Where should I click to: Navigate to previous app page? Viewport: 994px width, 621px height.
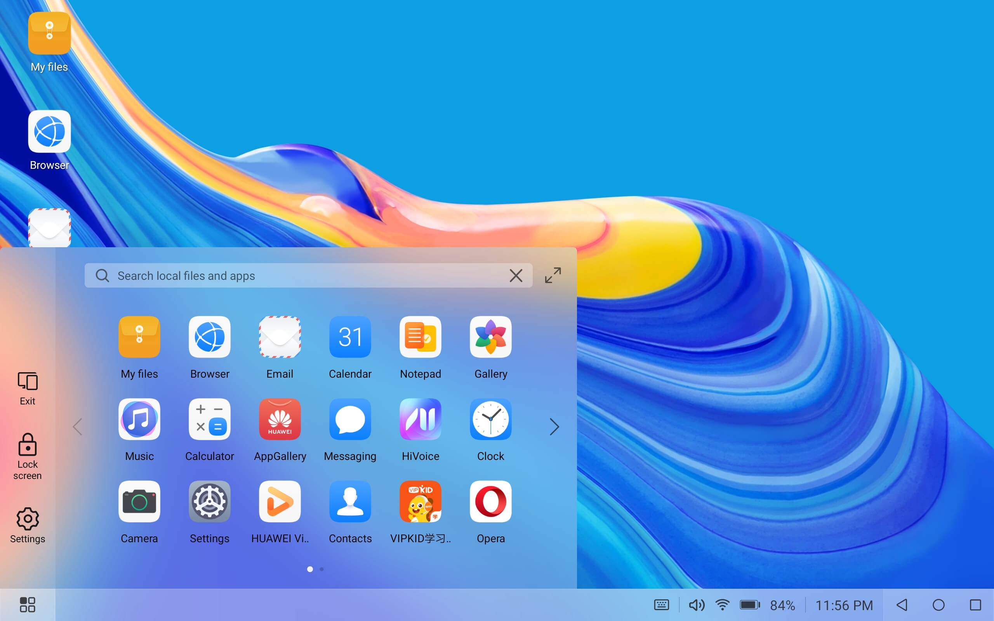[78, 427]
